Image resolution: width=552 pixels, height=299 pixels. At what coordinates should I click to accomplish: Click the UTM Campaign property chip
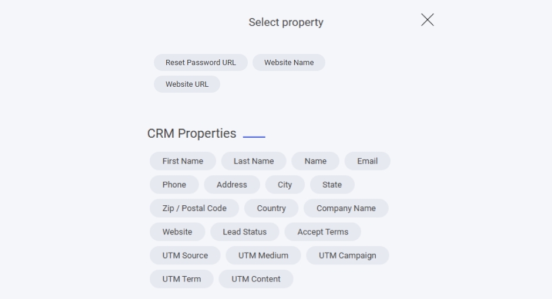347,256
